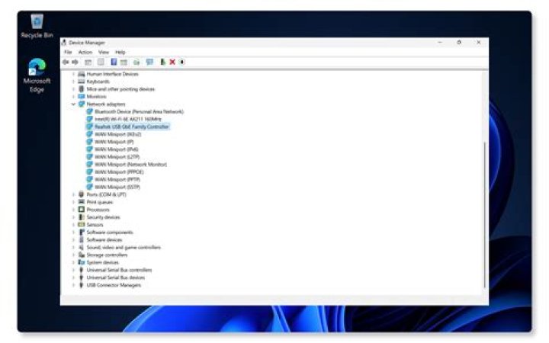Viewport: 549px width, 343px height.
Task: Open the Action menu
Action: (x=85, y=52)
